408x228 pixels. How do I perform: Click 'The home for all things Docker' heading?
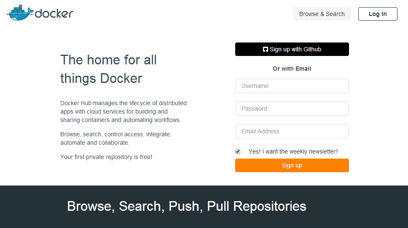coord(108,69)
